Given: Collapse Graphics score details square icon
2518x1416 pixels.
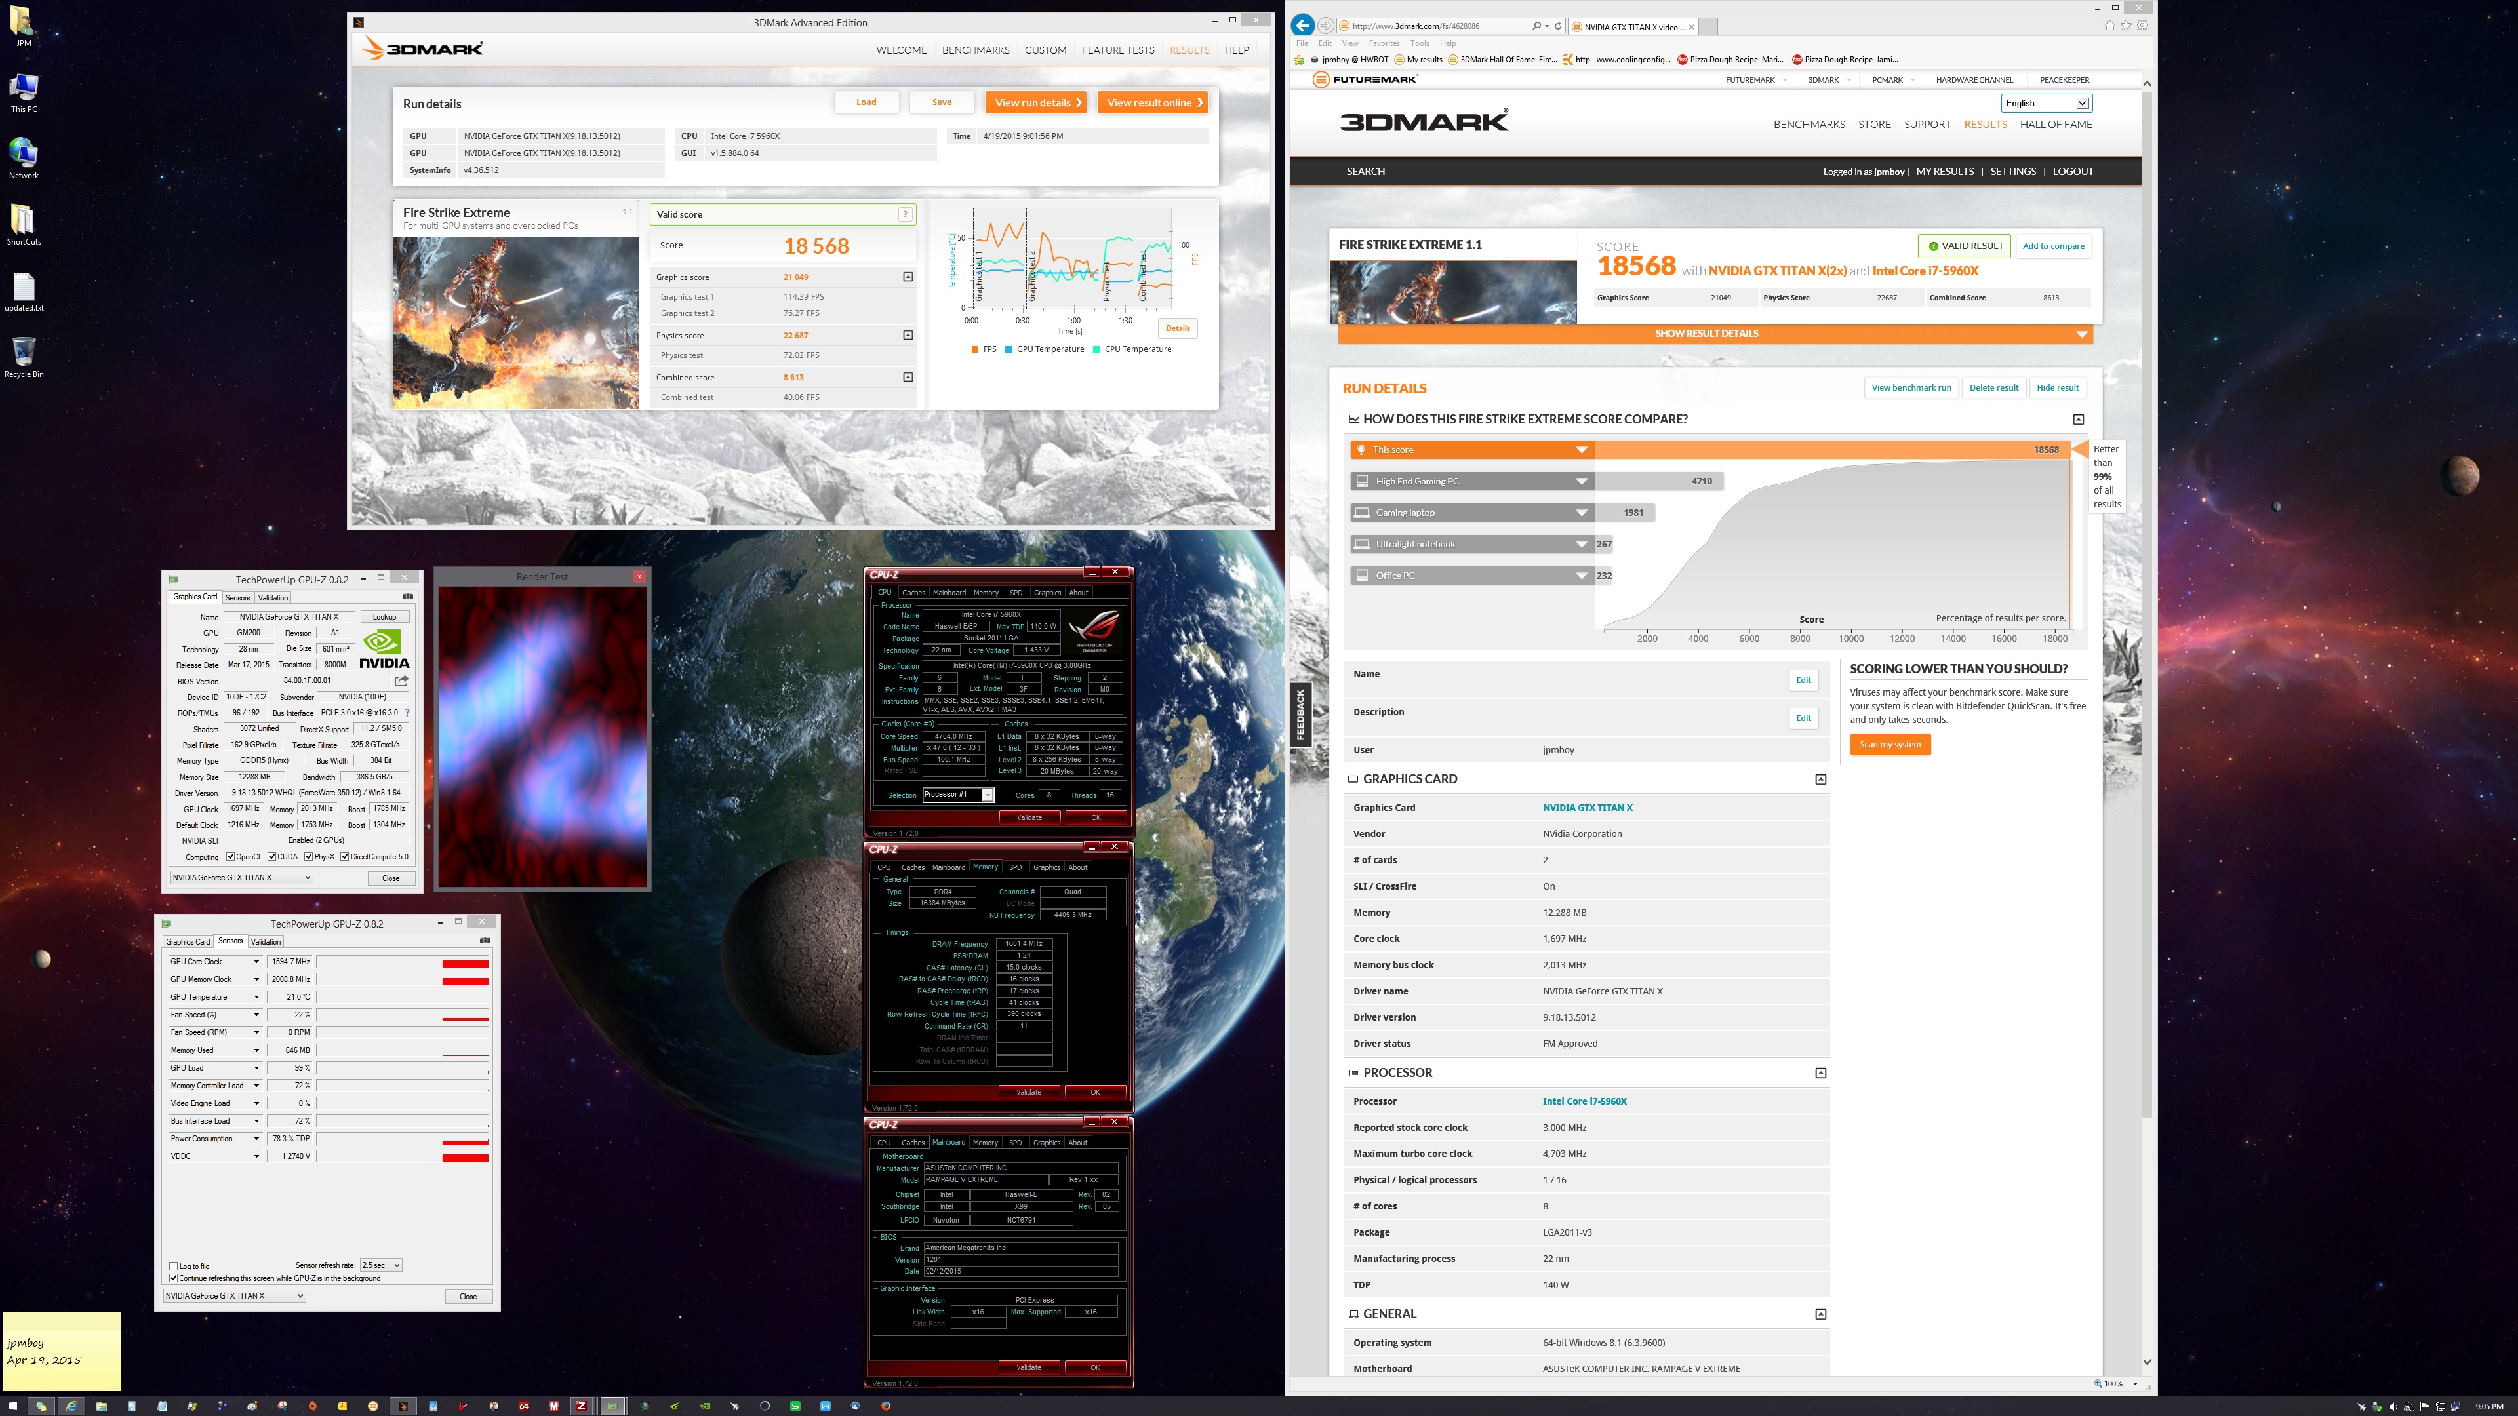Looking at the screenshot, I should coord(907,277).
